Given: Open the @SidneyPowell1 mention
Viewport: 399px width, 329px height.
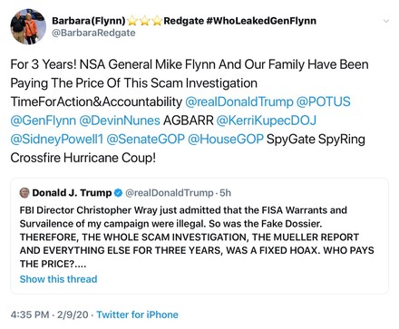Looking at the screenshot, I should [x=57, y=140].
